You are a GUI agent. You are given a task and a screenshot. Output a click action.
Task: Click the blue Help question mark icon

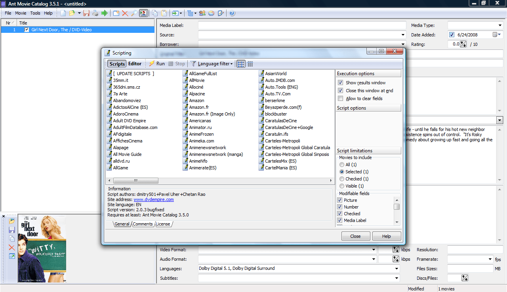[232, 13]
